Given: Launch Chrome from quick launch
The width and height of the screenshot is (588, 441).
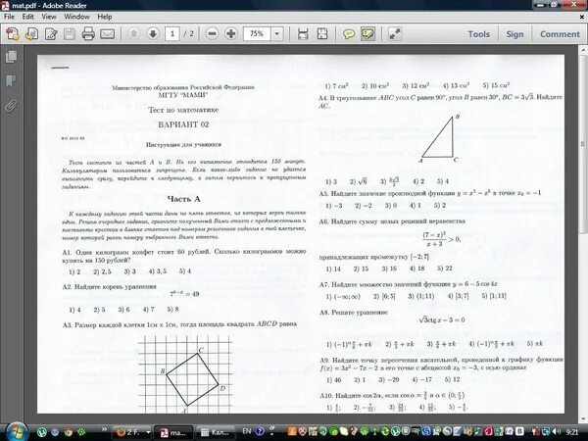Looking at the screenshot, I should (69, 432).
